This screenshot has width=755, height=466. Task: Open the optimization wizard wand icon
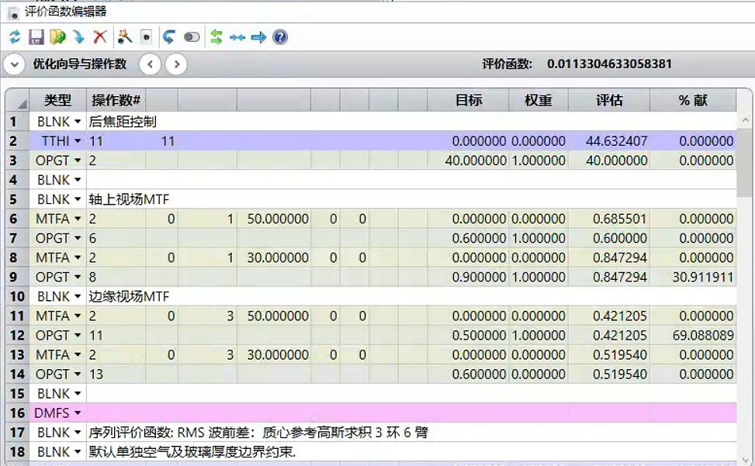click(125, 37)
